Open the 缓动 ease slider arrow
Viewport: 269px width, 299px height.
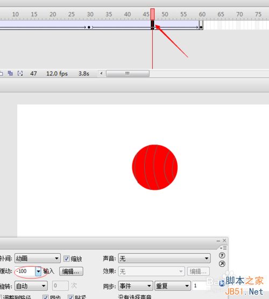coord(38,271)
